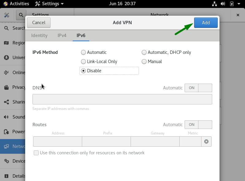Click the Add button to create VPN
Screen dimensions: 245x181
click(x=206, y=23)
